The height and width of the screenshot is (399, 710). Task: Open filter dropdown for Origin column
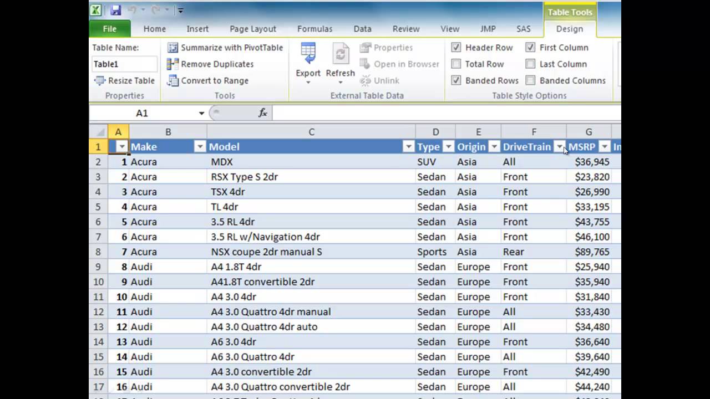tap(494, 147)
